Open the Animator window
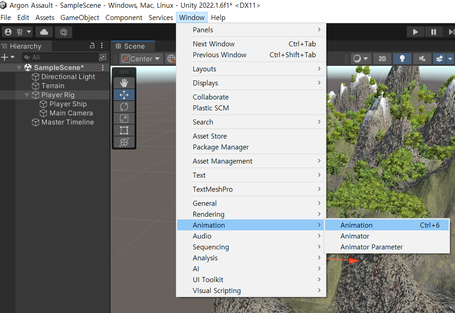 click(387, 236)
